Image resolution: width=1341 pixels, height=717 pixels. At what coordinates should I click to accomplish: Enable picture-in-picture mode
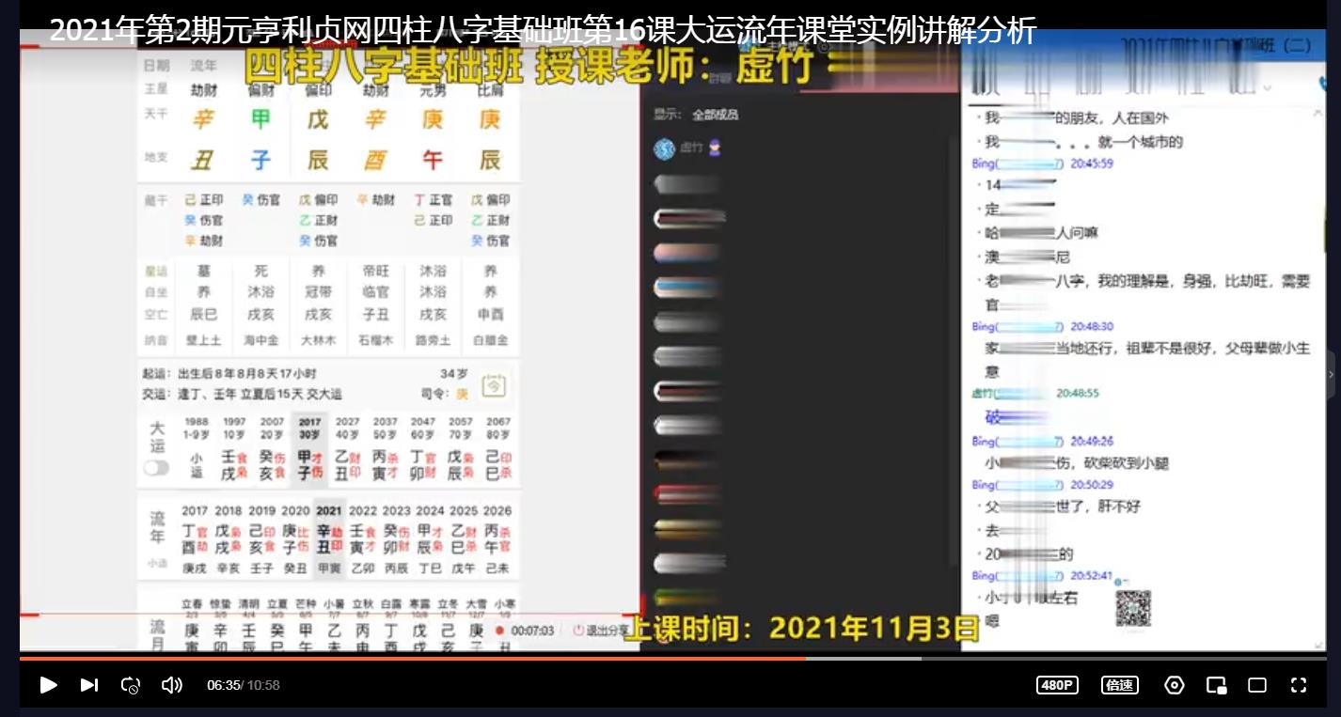click(1216, 685)
